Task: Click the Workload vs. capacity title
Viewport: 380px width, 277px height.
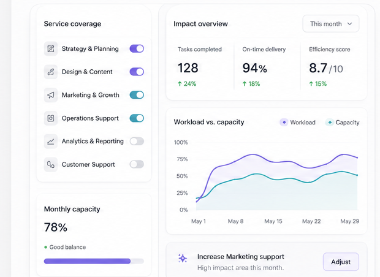Action: [209, 122]
